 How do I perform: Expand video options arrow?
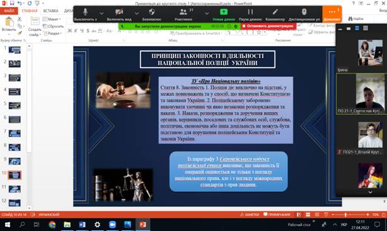click(x=137, y=13)
